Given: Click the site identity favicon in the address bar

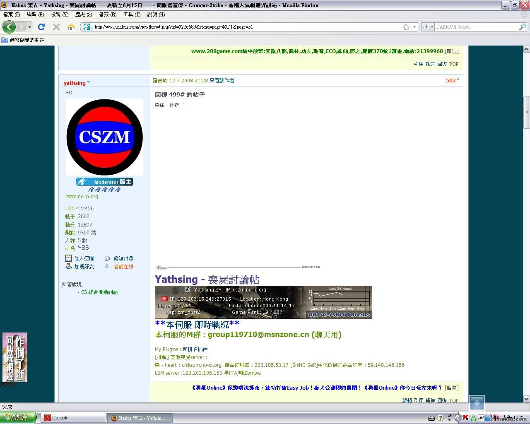Looking at the screenshot, I should pyautogui.click(x=87, y=27).
